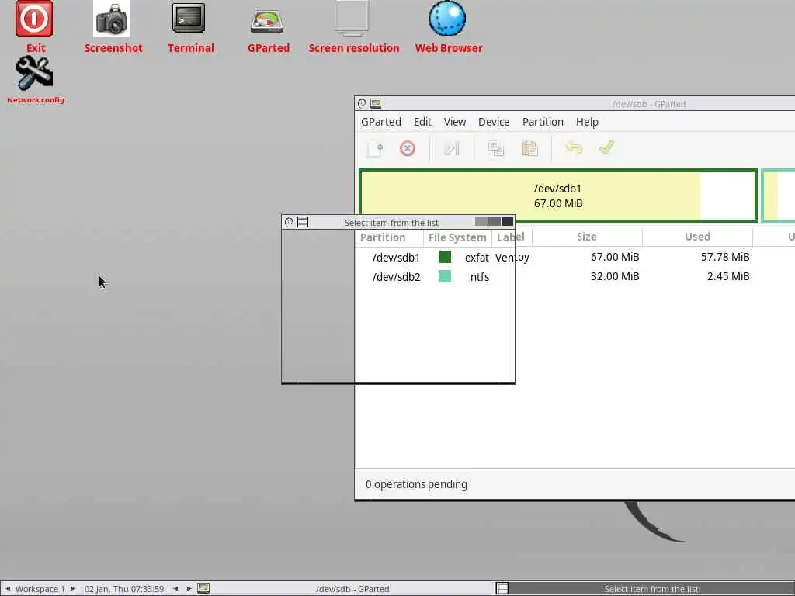The height and width of the screenshot is (596, 795).
Task: Click the New partition toolbar icon
Action: (x=375, y=148)
